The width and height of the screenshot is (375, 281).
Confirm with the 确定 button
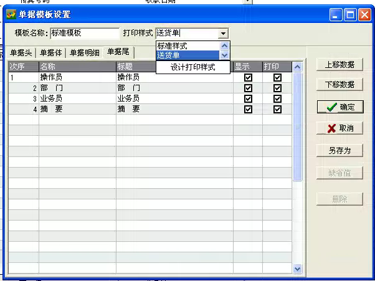click(340, 107)
